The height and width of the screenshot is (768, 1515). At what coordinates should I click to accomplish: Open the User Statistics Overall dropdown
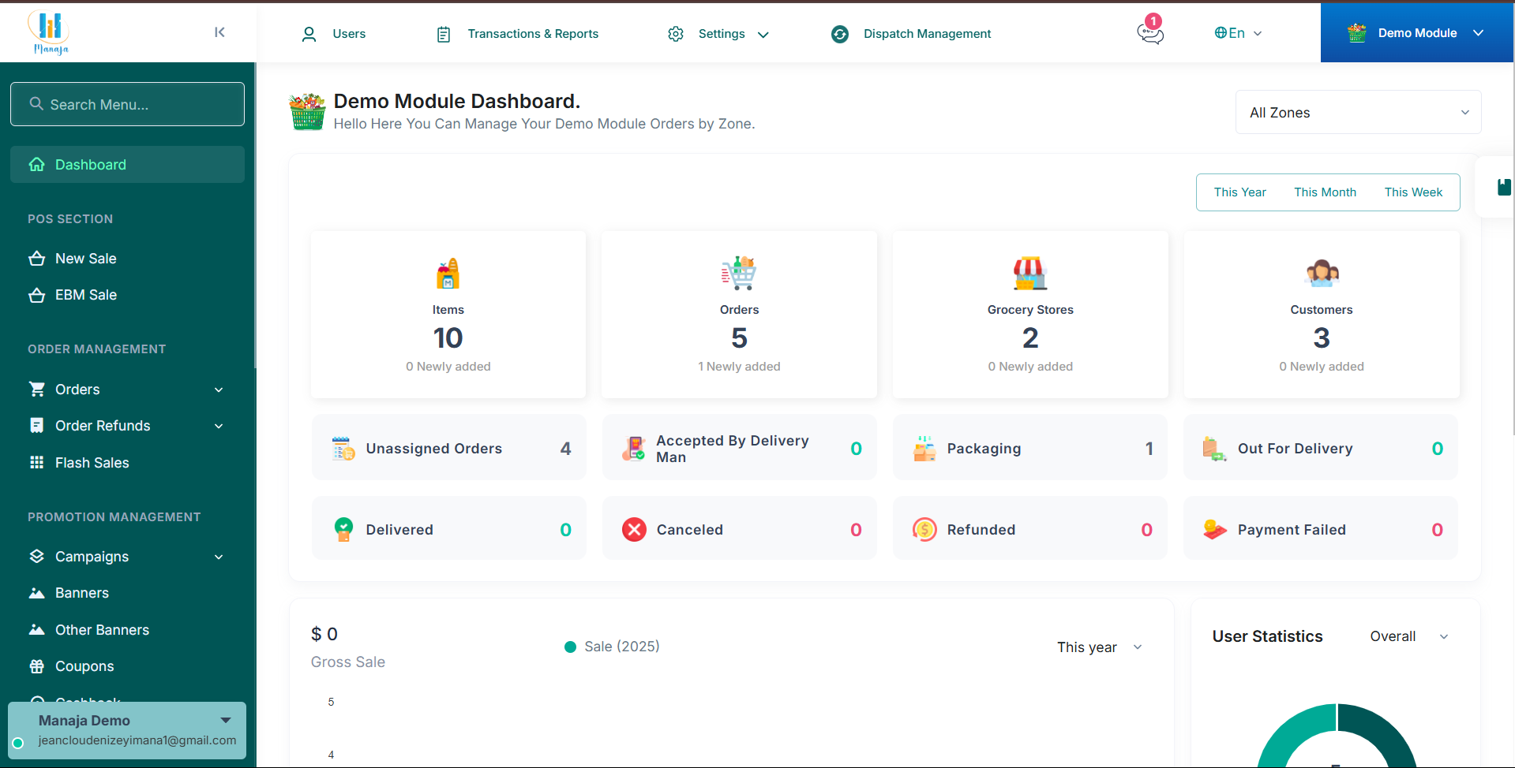pos(1409,636)
